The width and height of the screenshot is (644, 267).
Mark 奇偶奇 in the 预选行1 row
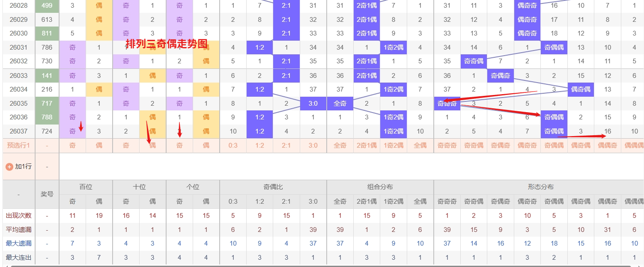point(501,145)
